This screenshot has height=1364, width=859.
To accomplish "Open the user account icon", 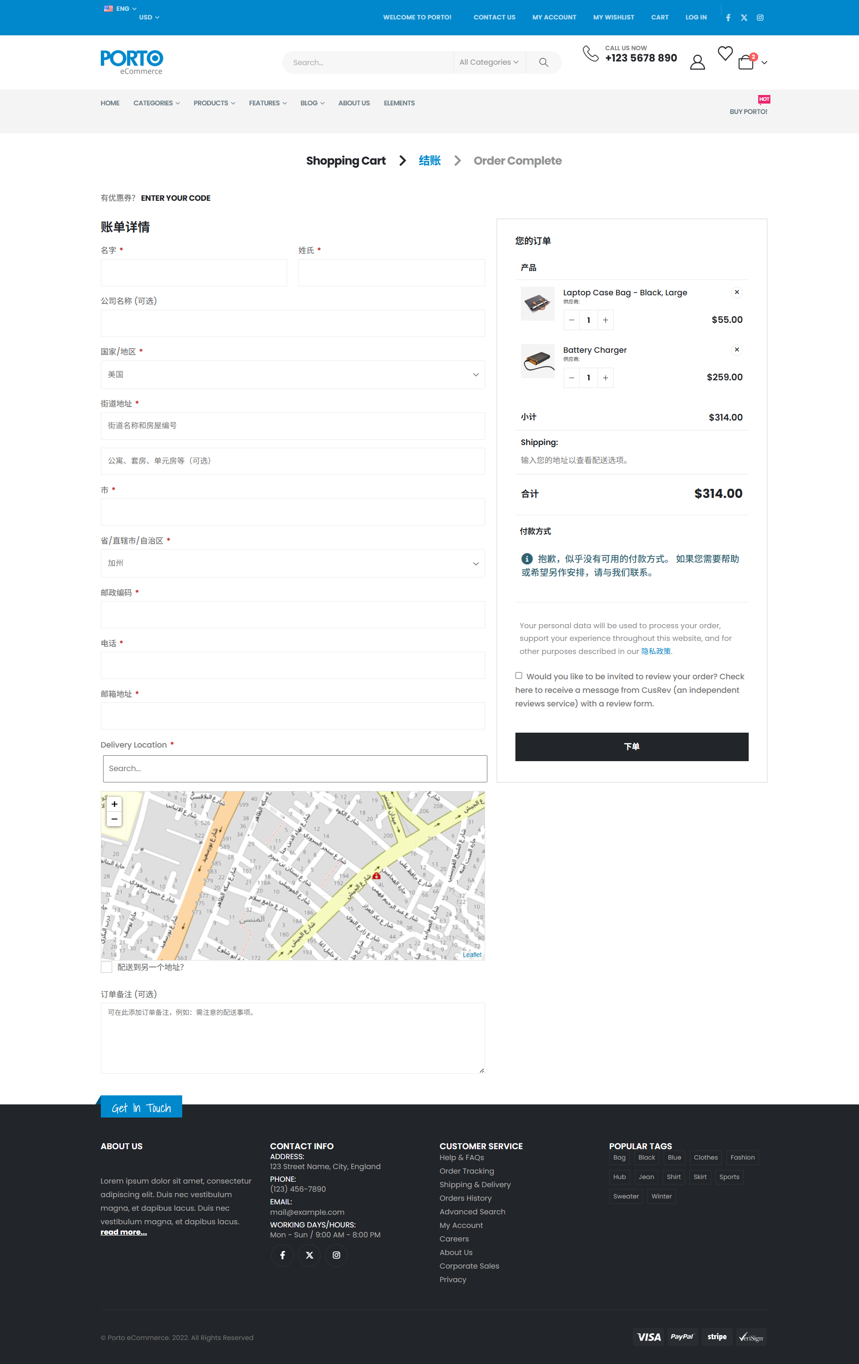I will tap(697, 62).
